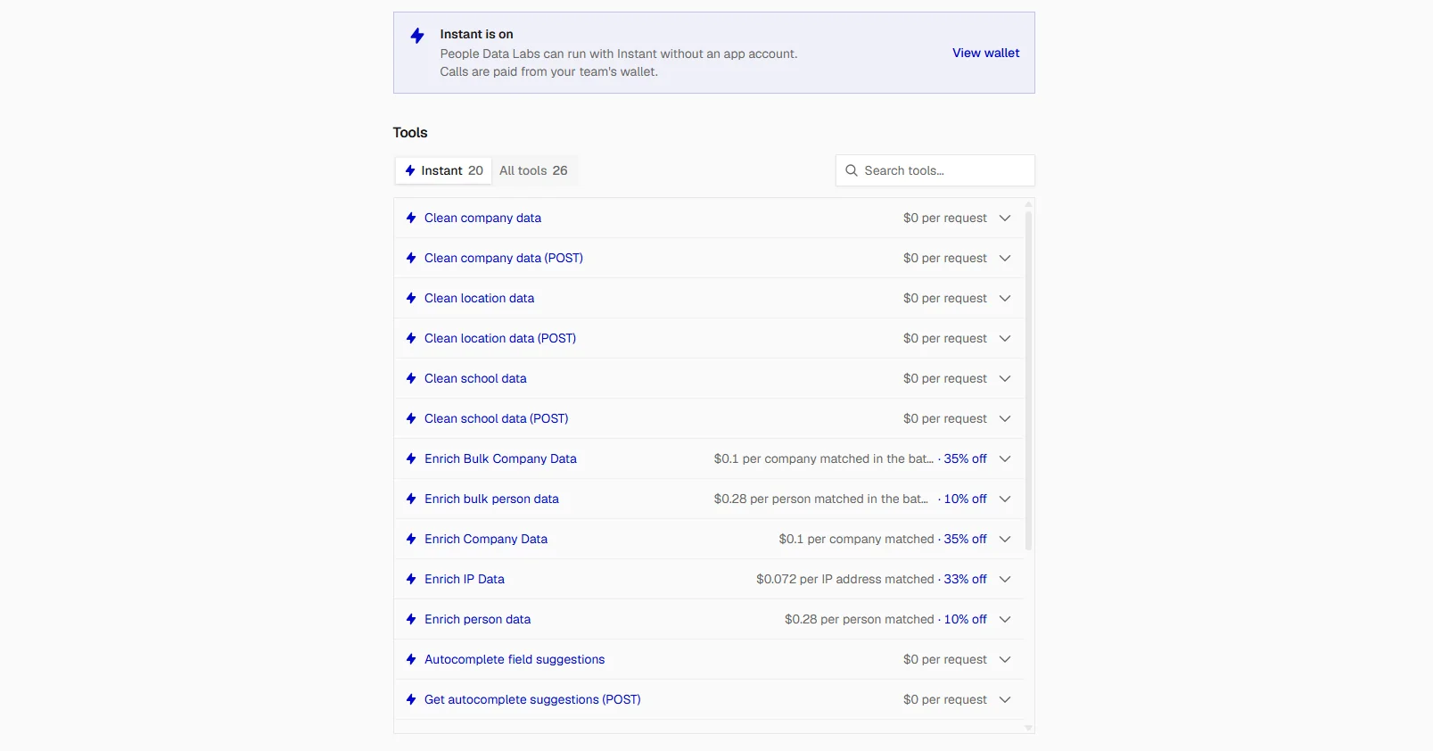Click the large lightning icon in Instant banner
The height and width of the screenshot is (751, 1433).
(417, 36)
